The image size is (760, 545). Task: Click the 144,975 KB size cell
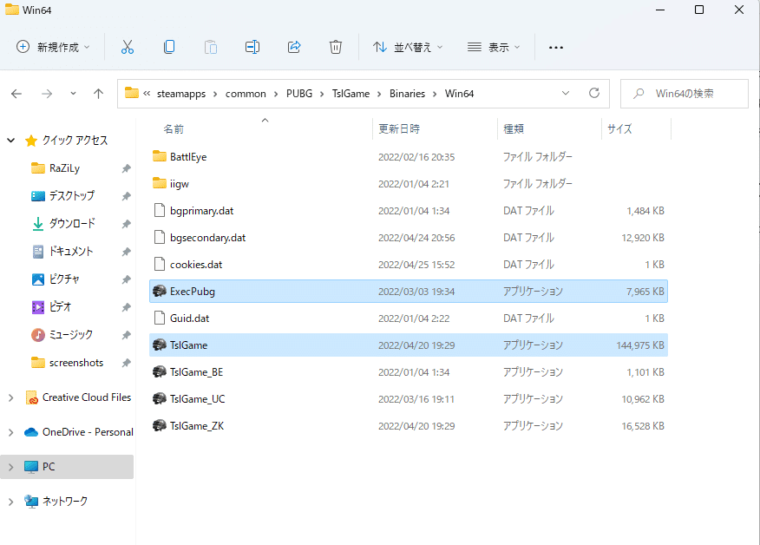pos(640,345)
